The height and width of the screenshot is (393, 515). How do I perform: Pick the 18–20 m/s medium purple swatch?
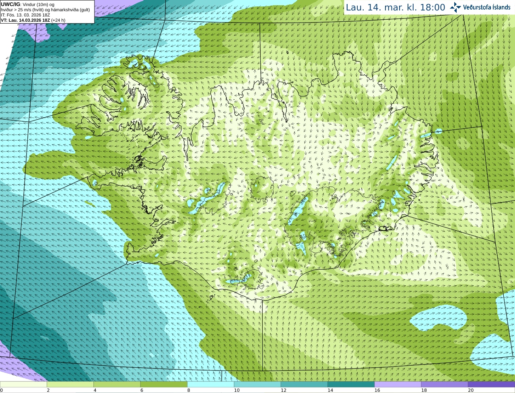tap(445, 384)
